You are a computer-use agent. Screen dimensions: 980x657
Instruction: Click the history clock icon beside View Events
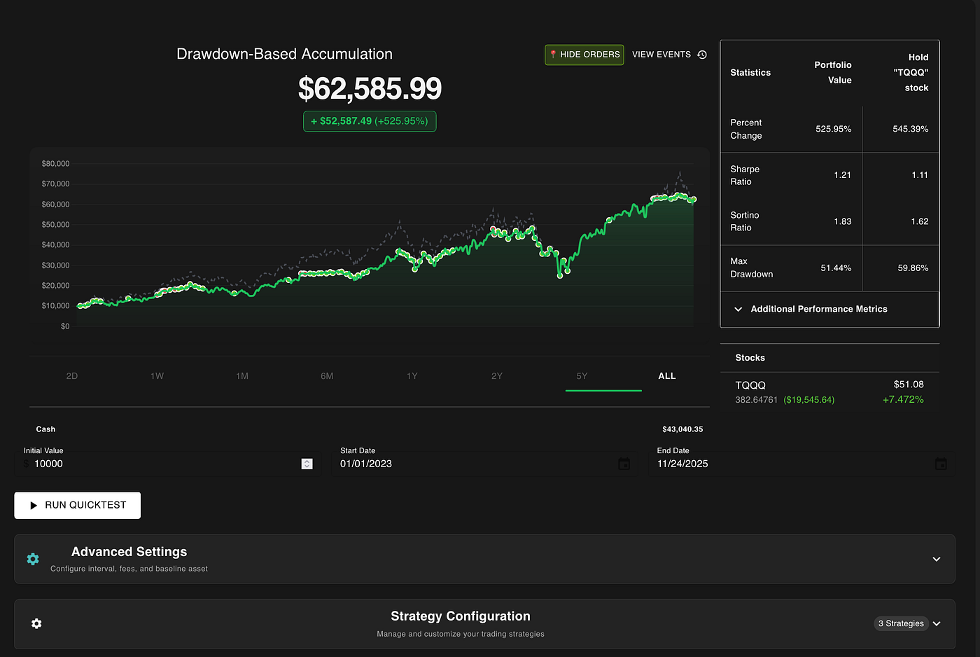point(702,55)
